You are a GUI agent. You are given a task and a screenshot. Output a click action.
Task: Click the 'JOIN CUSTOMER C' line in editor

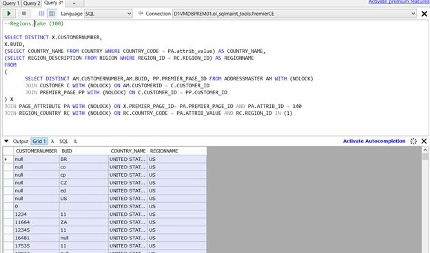point(117,85)
